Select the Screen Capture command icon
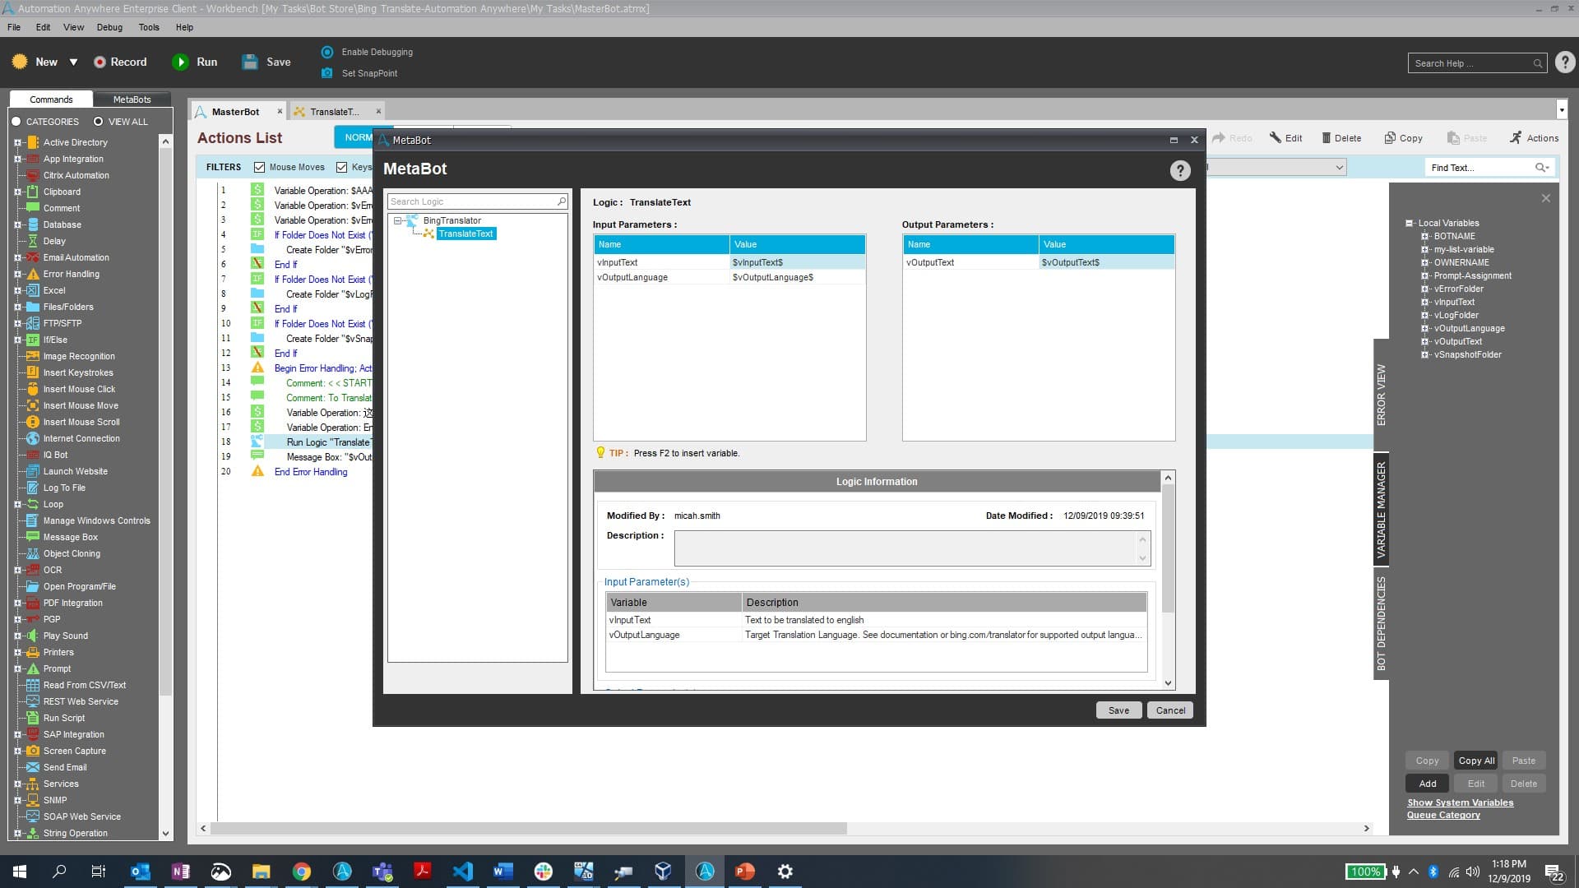This screenshot has width=1579, height=888. point(33,751)
